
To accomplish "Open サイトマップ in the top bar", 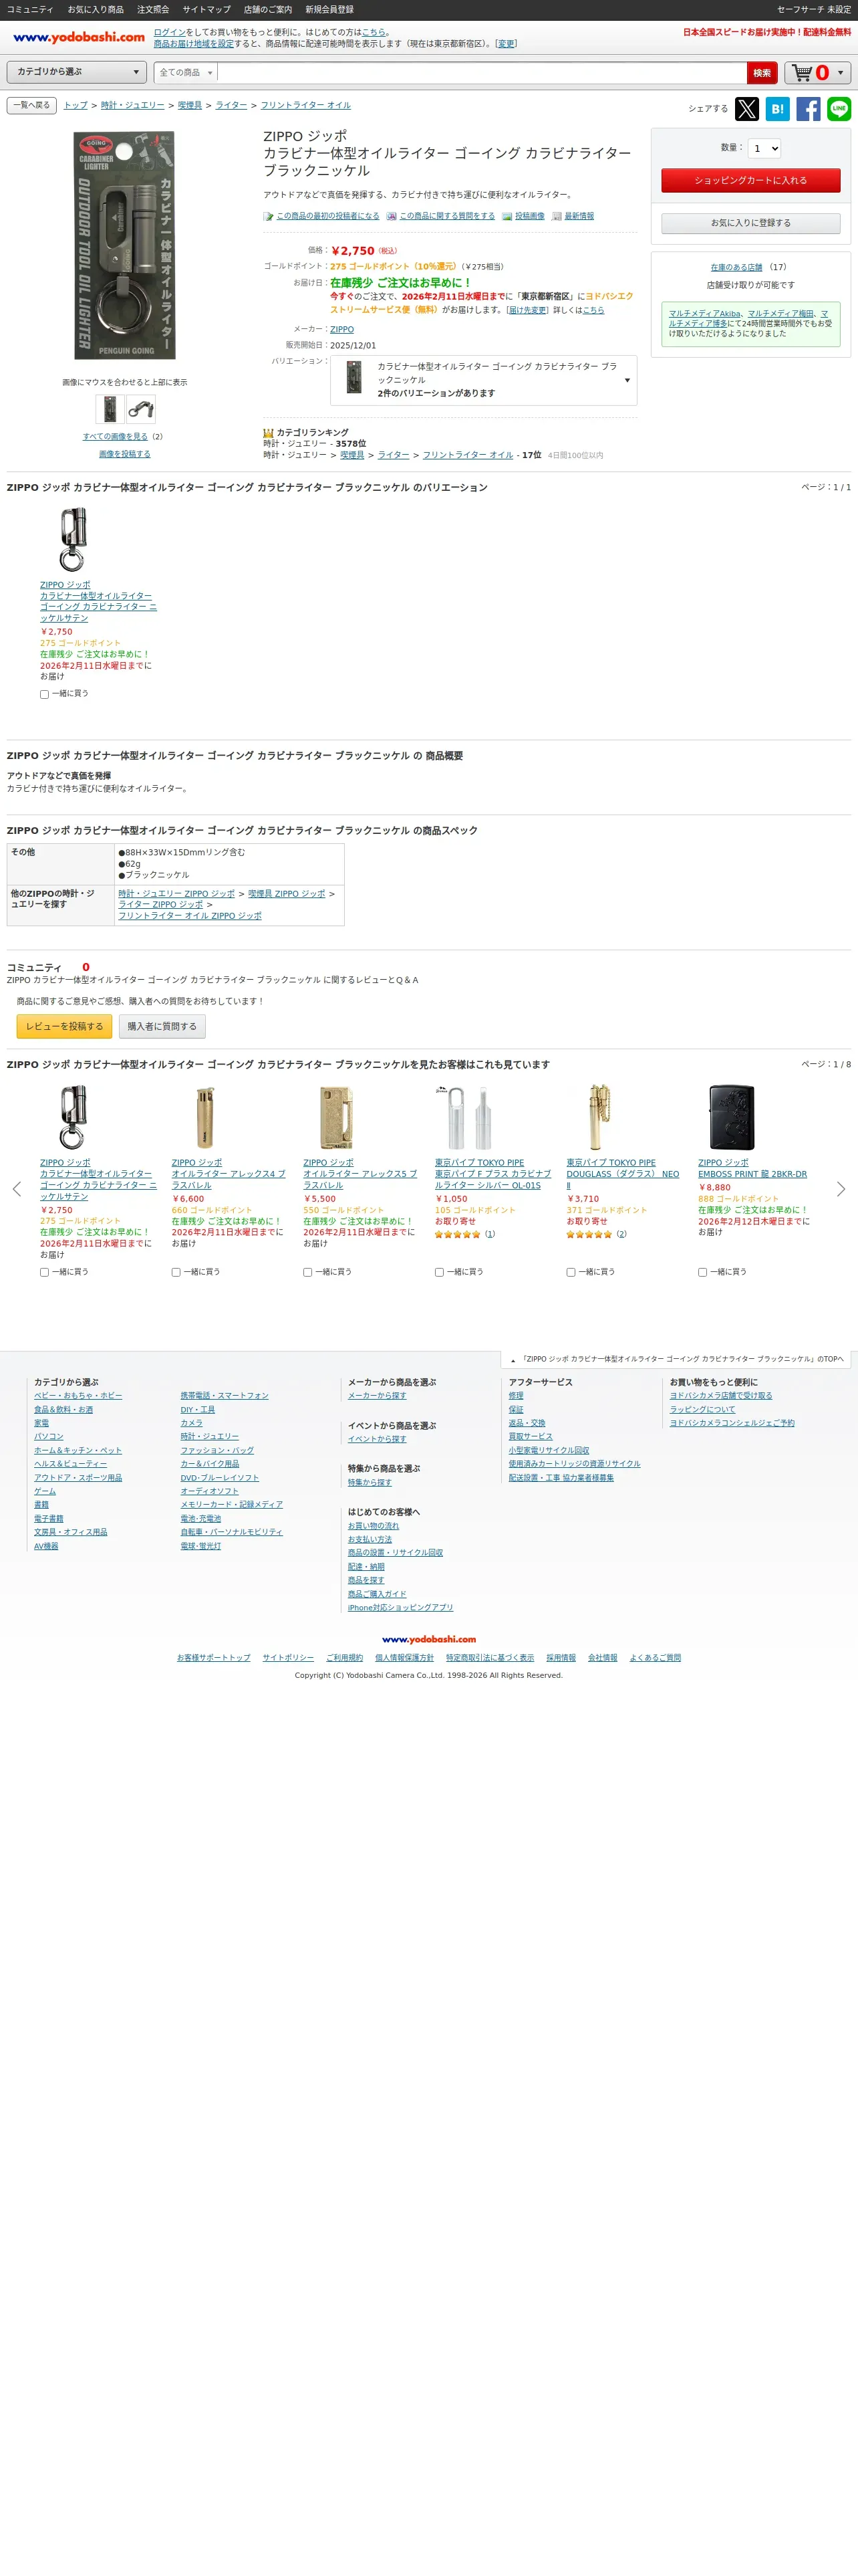I will pos(206,10).
